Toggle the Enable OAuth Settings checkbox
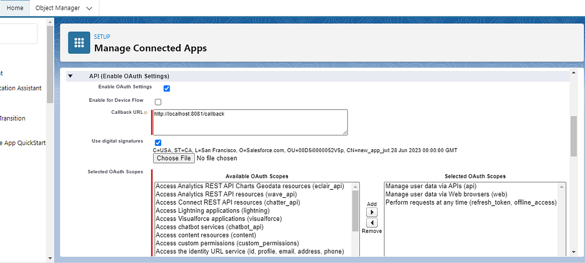The image size is (585, 263). (x=167, y=89)
